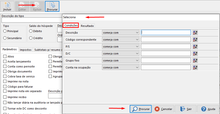The width and height of the screenshot is (220, 114).
Task: Switch to the Resultado tab
Action: pos(87,26)
